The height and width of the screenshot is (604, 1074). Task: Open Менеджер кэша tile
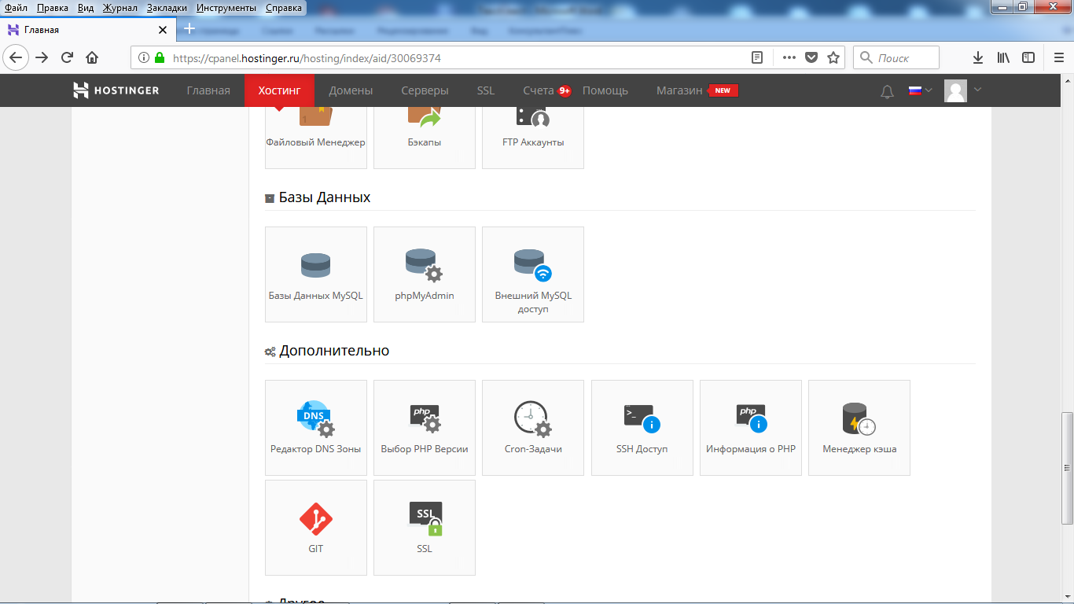859,427
